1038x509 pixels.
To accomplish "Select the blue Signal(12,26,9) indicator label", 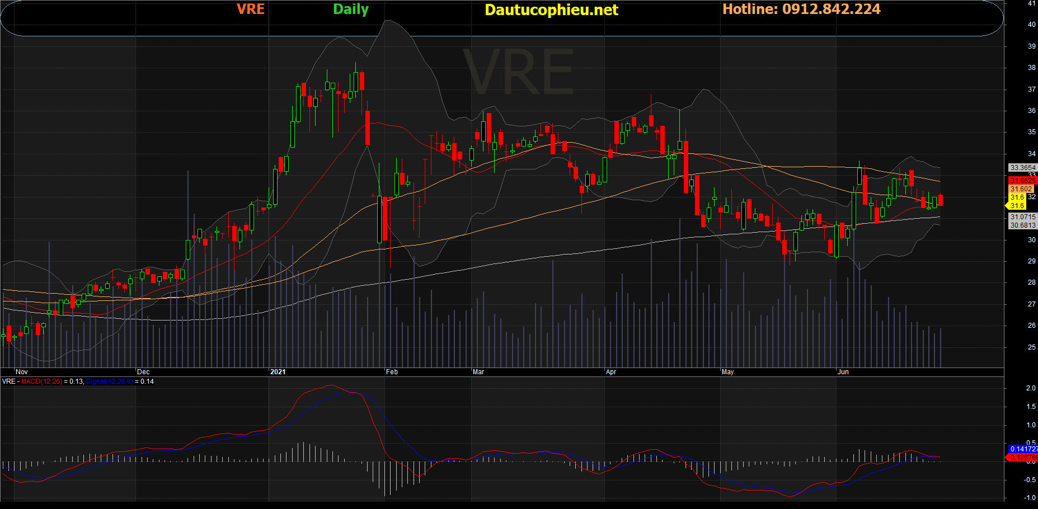I will [110, 381].
